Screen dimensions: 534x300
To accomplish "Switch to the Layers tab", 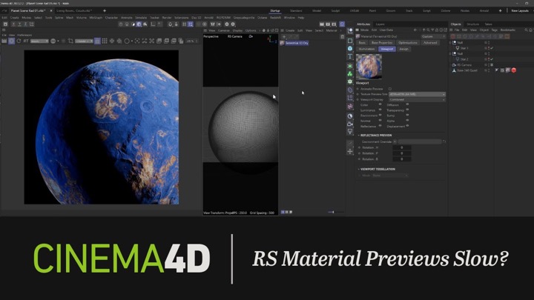I will [380, 24].
